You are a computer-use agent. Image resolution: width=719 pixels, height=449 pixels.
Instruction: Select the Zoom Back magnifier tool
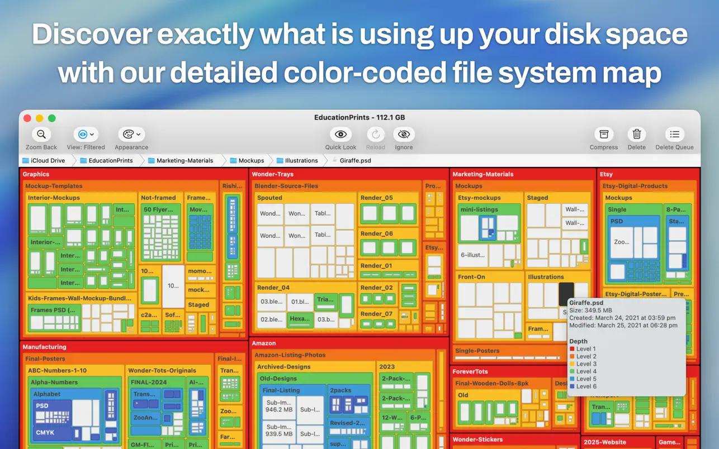[x=41, y=134]
